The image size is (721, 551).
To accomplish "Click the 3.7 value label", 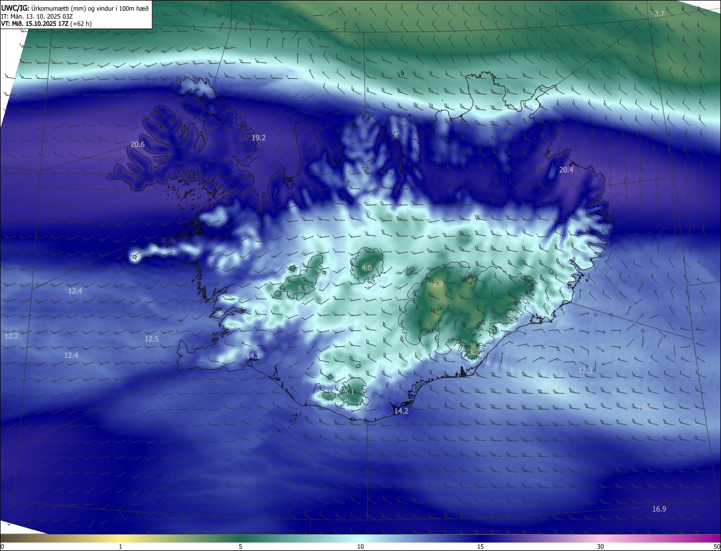I will (660, 14).
